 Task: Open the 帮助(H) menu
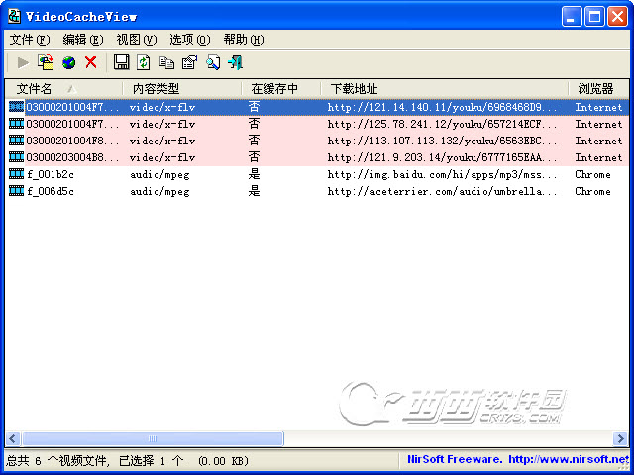pos(244,40)
